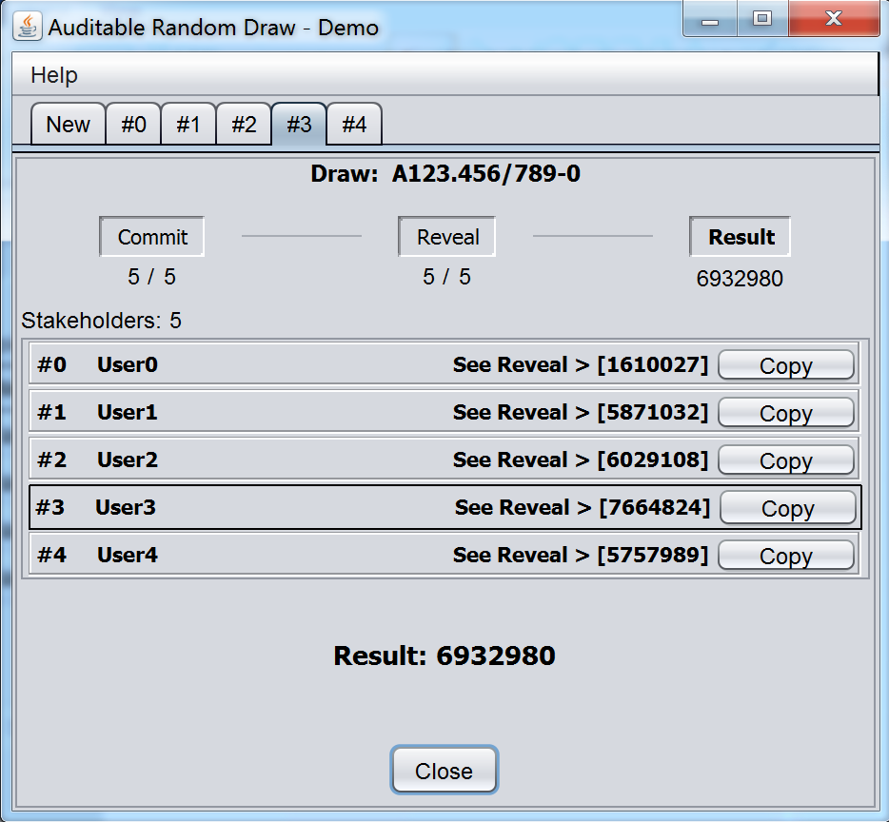This screenshot has height=822, width=889.
Task: Click the Java icon in title bar
Action: [28, 27]
